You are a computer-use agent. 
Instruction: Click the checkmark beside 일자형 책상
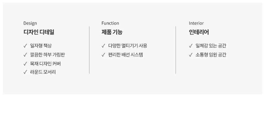tap(25, 46)
